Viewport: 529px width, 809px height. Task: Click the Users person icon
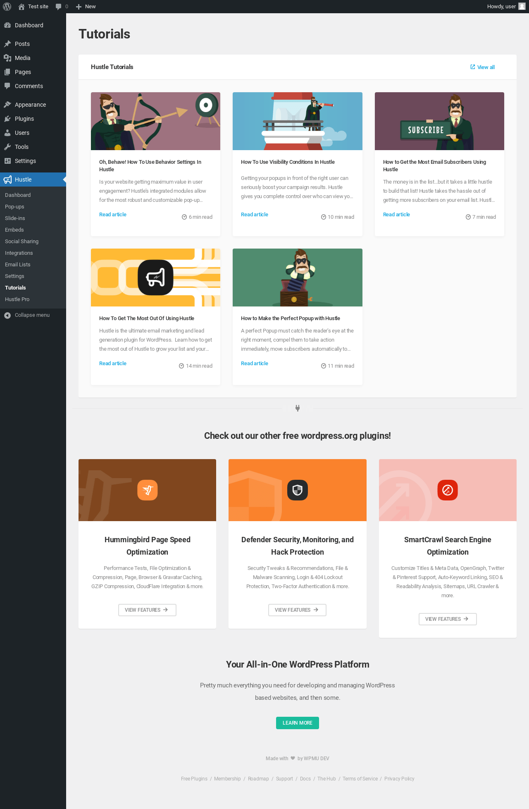[7, 133]
